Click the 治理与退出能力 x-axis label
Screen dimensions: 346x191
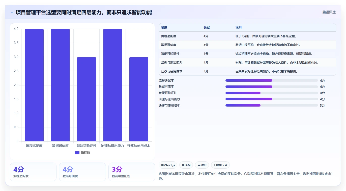coord(112,146)
